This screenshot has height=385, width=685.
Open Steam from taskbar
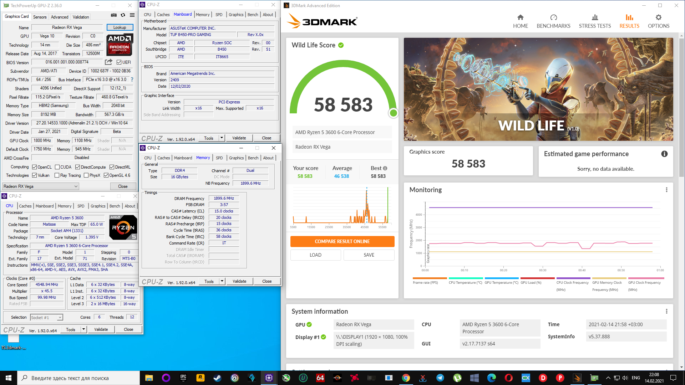[x=217, y=378]
